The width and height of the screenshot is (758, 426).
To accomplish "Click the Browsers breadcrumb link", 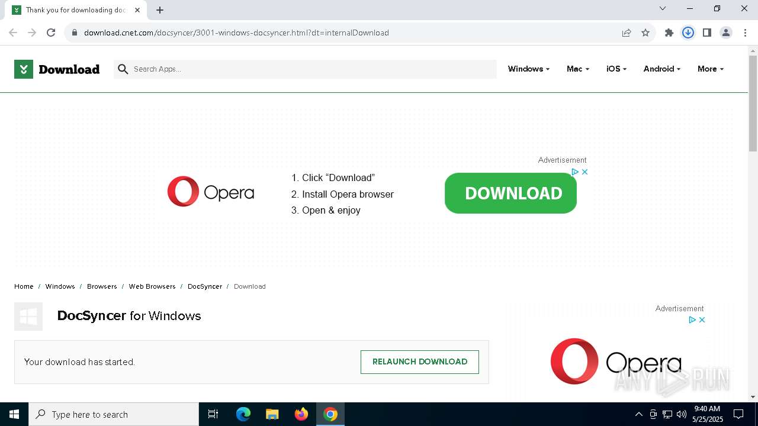I will [x=102, y=286].
